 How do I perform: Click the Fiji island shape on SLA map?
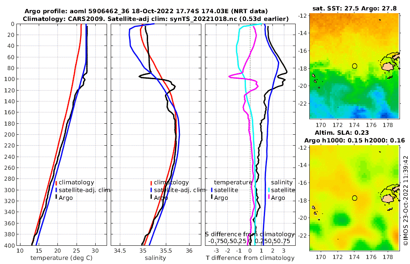pyautogui.click(x=389, y=198)
